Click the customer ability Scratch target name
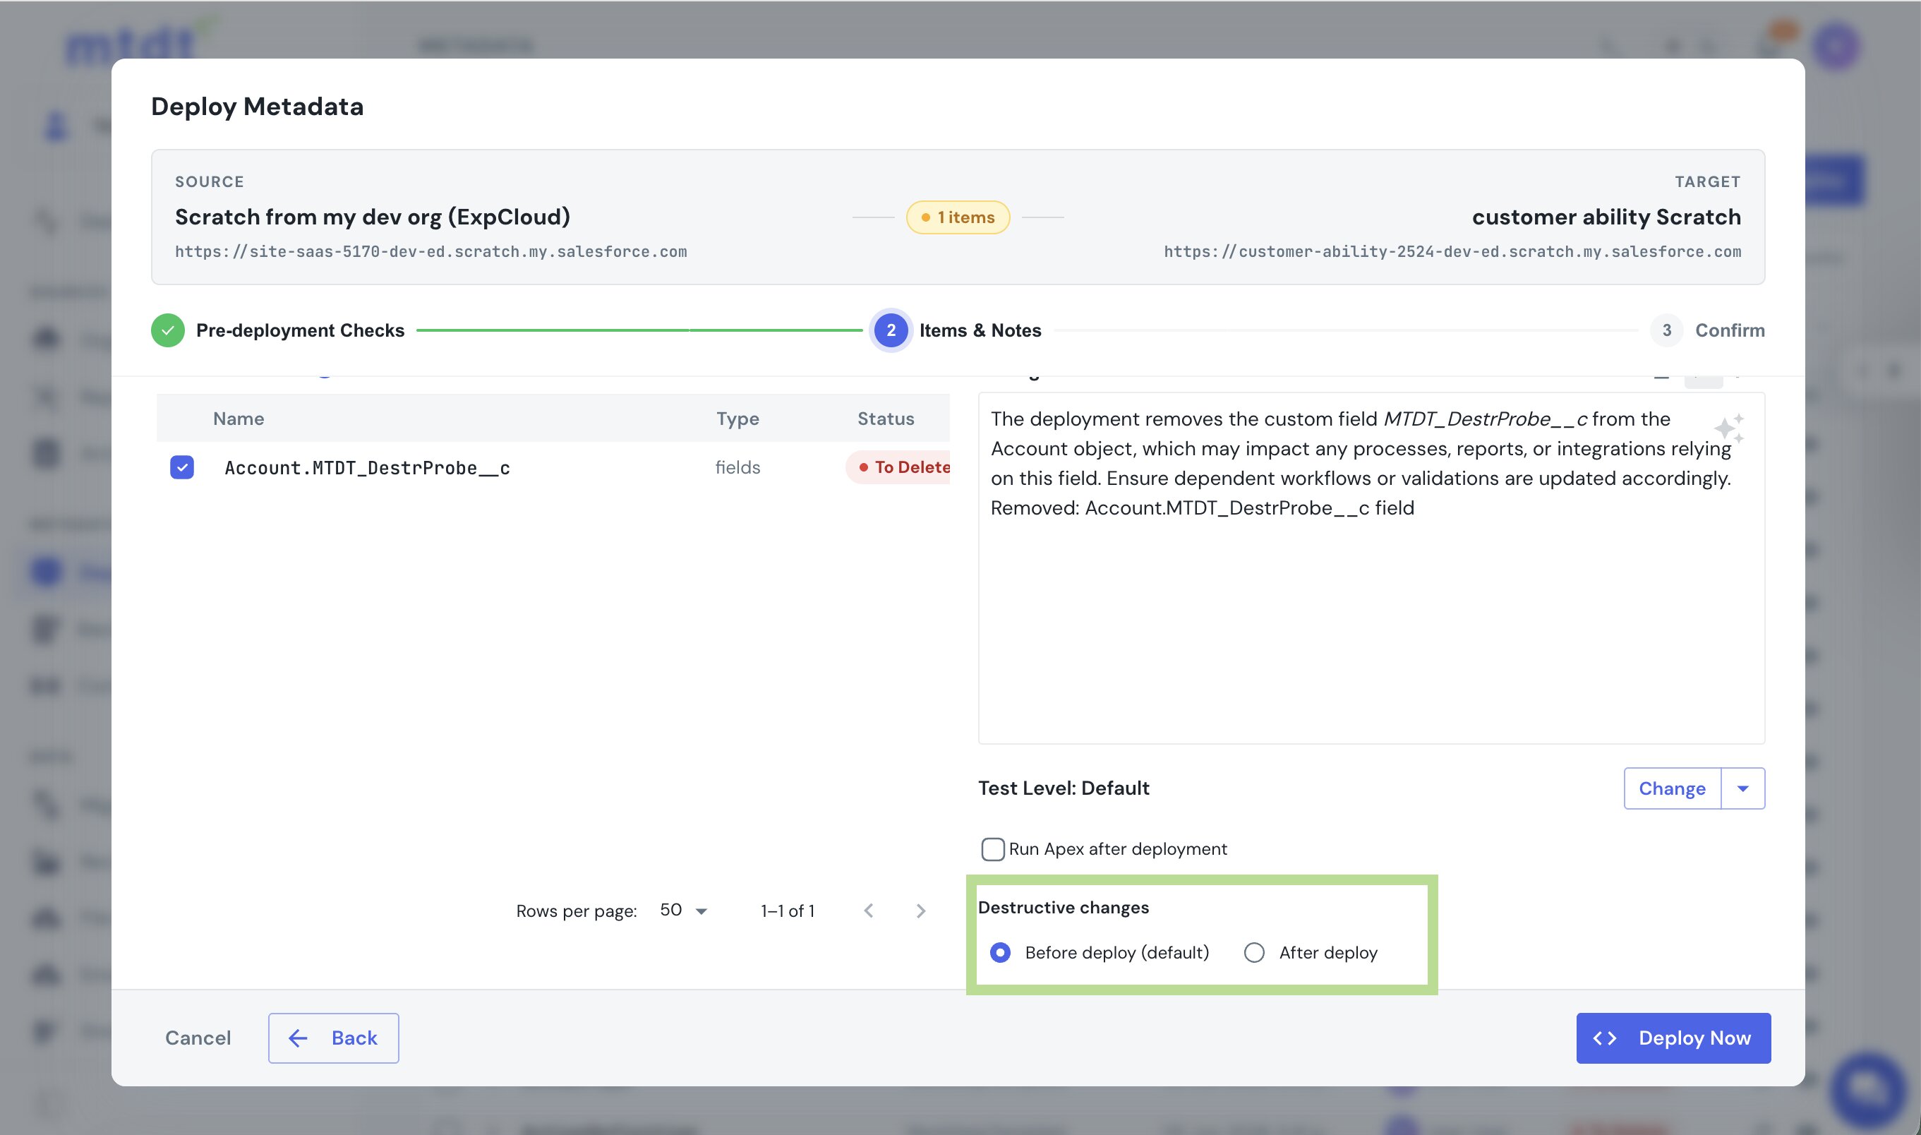Screen dimensions: 1921x1135 click(1606, 217)
